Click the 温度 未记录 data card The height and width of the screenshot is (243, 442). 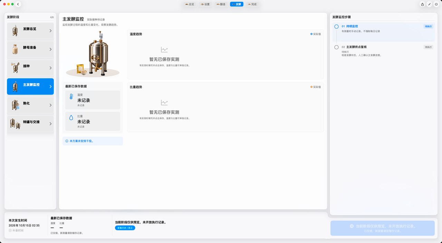tap(93, 100)
